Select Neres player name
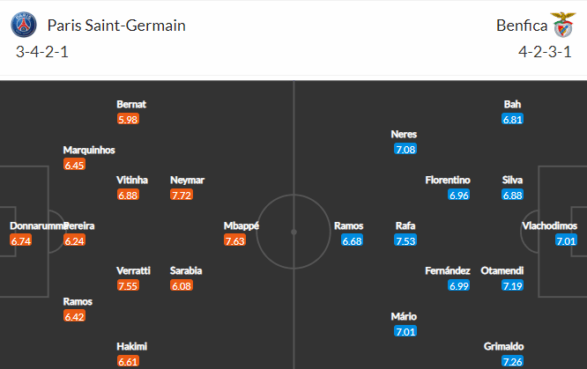This screenshot has width=587, height=369. (x=404, y=135)
